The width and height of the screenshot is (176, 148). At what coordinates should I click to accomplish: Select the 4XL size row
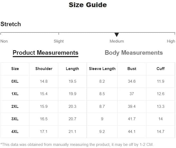tap(88, 132)
